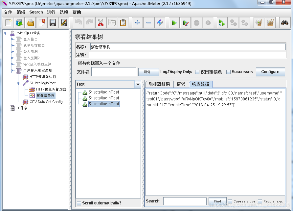This screenshot has width=293, height=211.
Task: Select first 51 /ots/loginPost result
Action: point(104,92)
